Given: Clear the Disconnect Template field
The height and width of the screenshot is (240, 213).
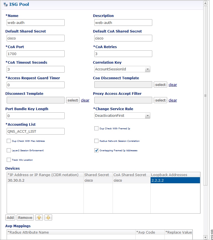Looking at the screenshot, I should pos(85,100).
